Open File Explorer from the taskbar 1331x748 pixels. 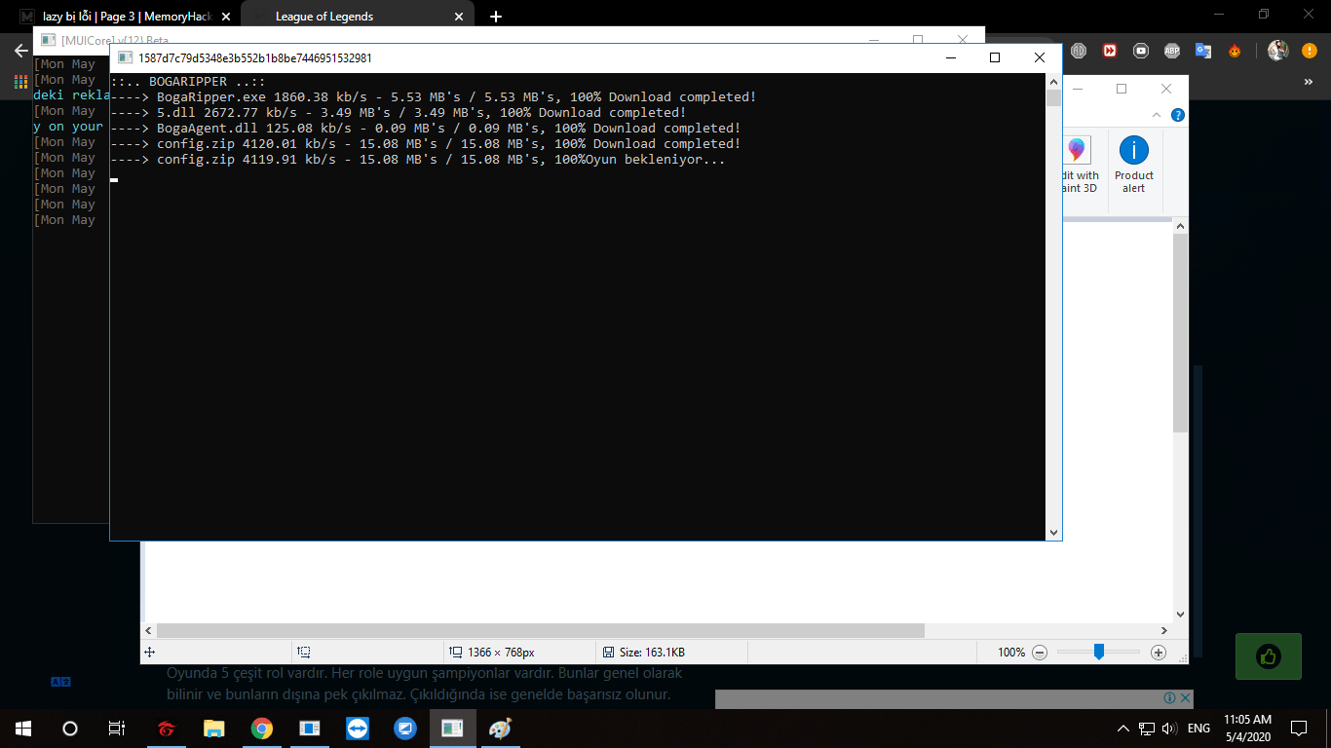click(x=213, y=729)
